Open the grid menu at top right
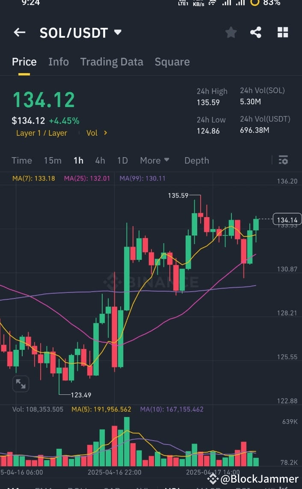Viewport: 302px width, 489px height. (283, 32)
